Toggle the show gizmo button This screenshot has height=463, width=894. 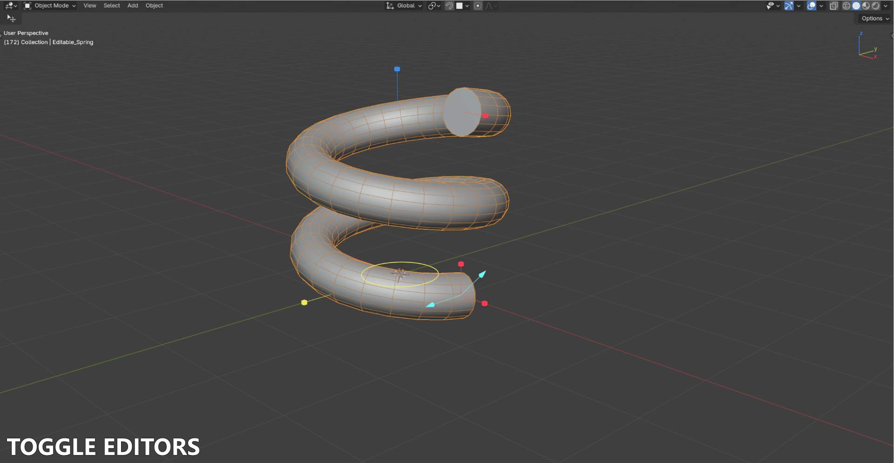789,6
